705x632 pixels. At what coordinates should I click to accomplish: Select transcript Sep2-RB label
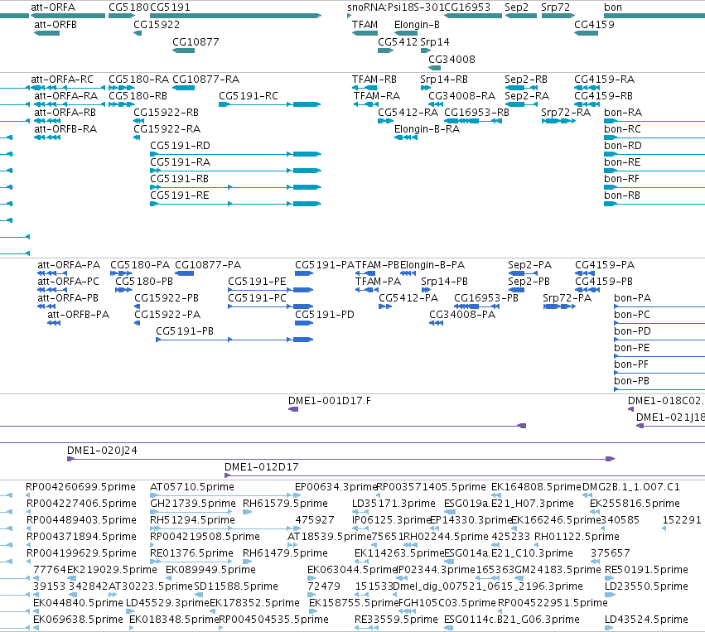525,80
